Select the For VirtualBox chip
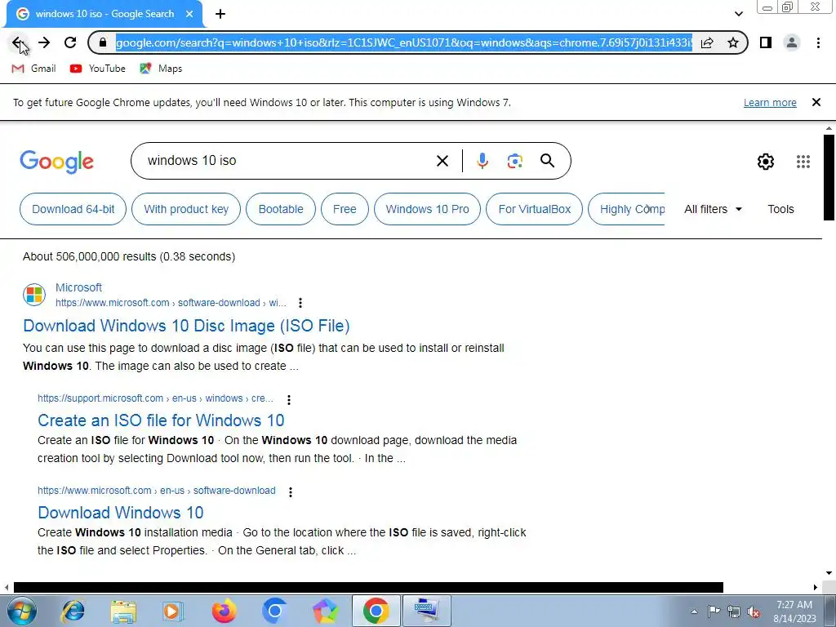The width and height of the screenshot is (836, 627). 535,209
